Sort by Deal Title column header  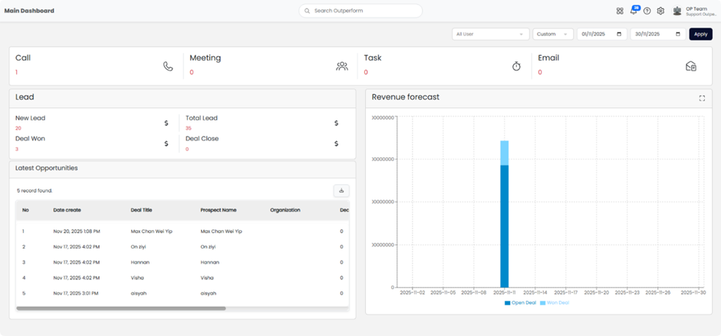(141, 210)
